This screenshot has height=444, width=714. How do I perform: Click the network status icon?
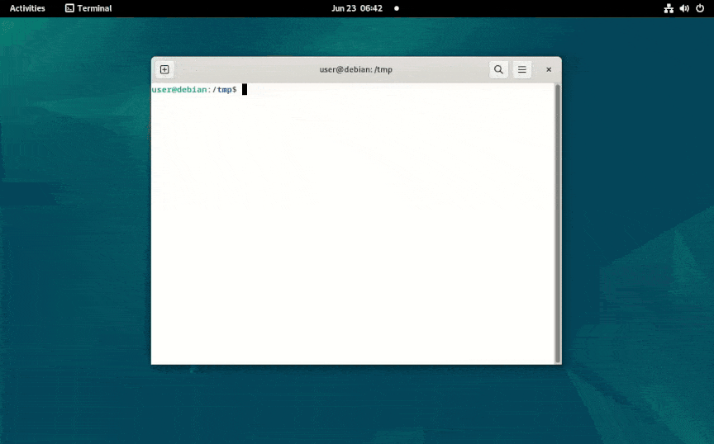click(669, 8)
